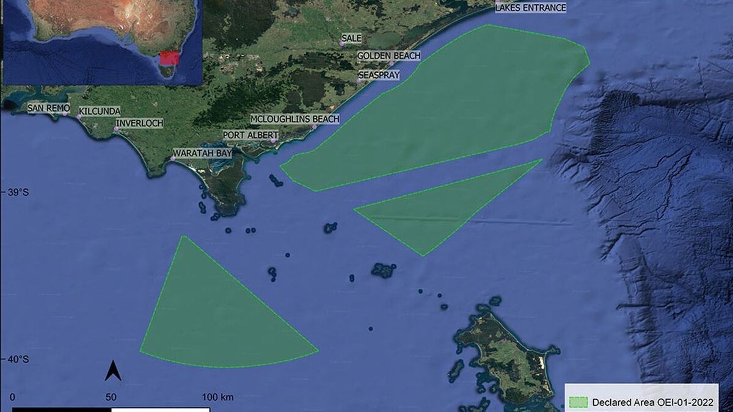Select the PORT ALBERT marker dot
Screen dimensions: 733x412
[x=273, y=140]
